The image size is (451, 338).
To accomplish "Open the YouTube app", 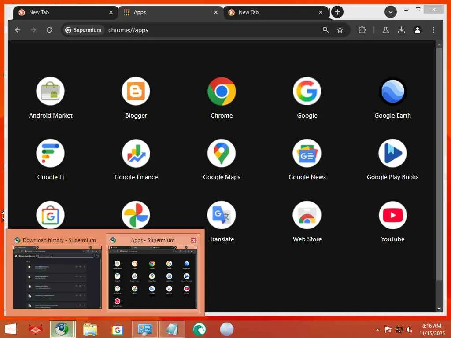I will pyautogui.click(x=392, y=215).
